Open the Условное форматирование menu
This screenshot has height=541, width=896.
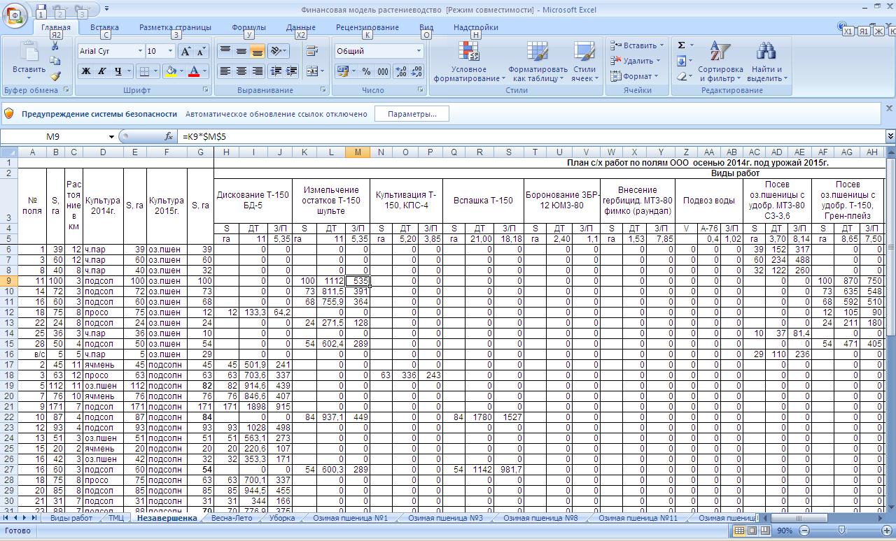coord(468,62)
